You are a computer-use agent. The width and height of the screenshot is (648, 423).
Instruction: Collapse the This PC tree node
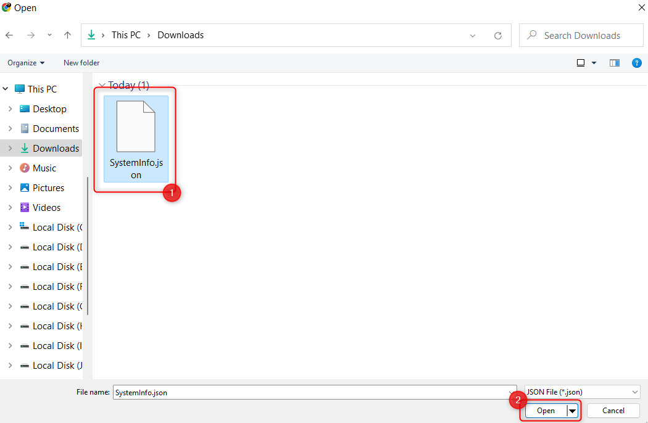pos(6,89)
